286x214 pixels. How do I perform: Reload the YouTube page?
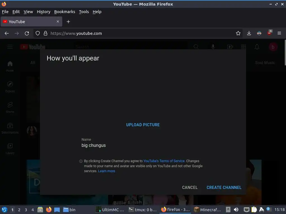(27, 33)
